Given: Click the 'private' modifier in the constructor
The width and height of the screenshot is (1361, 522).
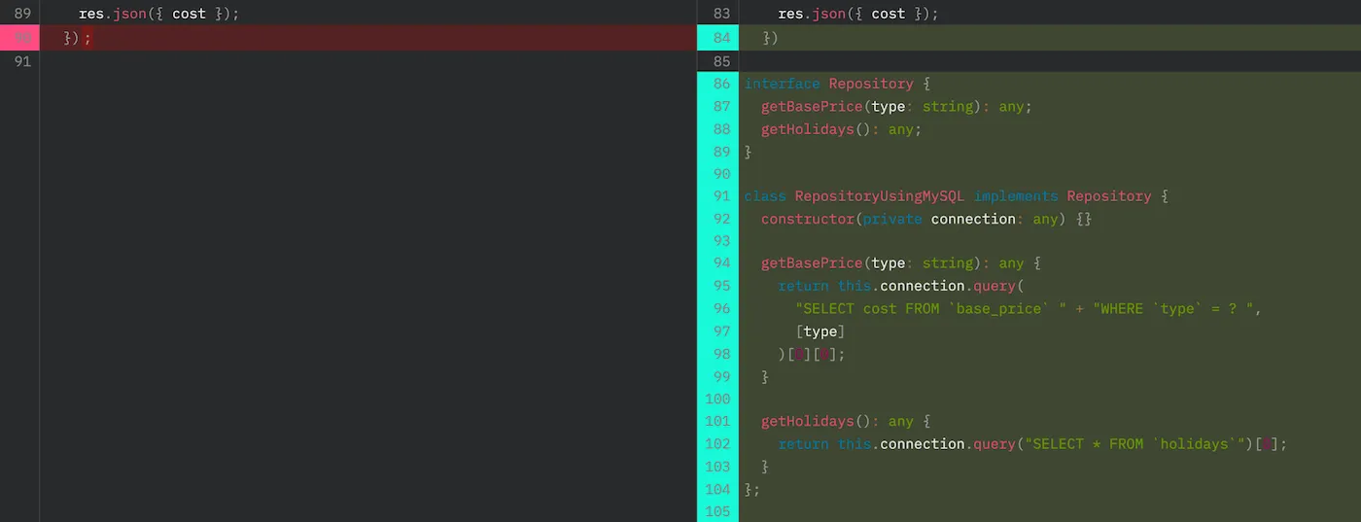Looking at the screenshot, I should 891,219.
